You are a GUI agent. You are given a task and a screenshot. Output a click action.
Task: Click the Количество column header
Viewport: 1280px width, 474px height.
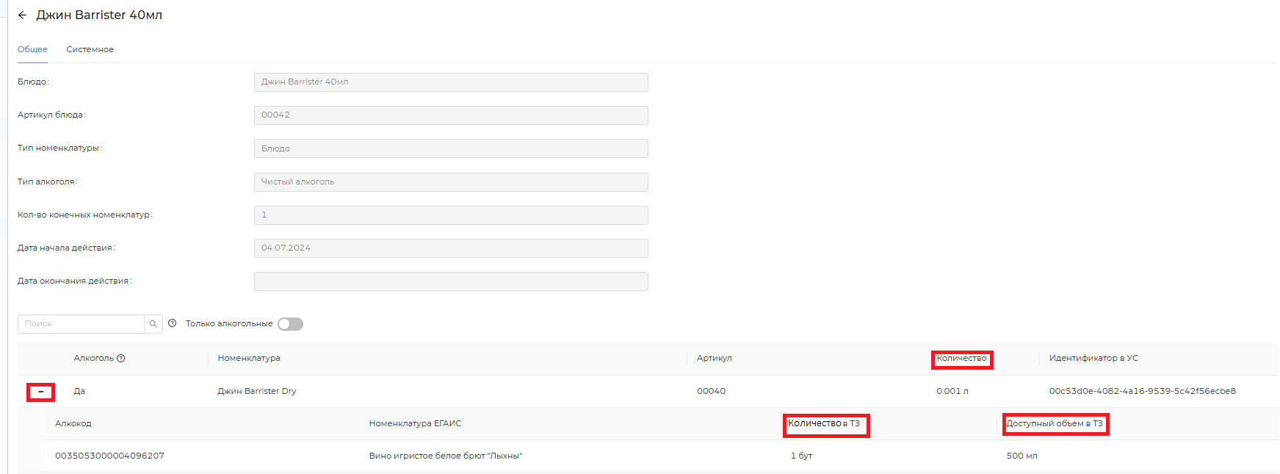961,359
